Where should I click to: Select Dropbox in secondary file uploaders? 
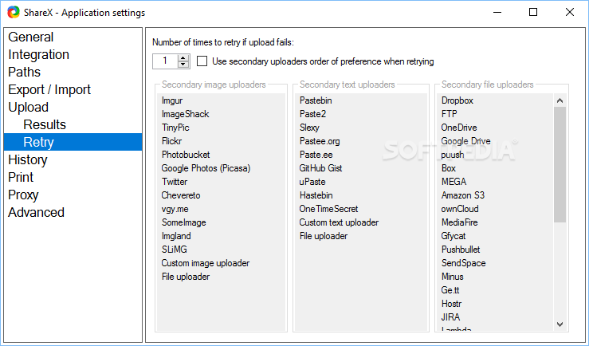click(457, 100)
